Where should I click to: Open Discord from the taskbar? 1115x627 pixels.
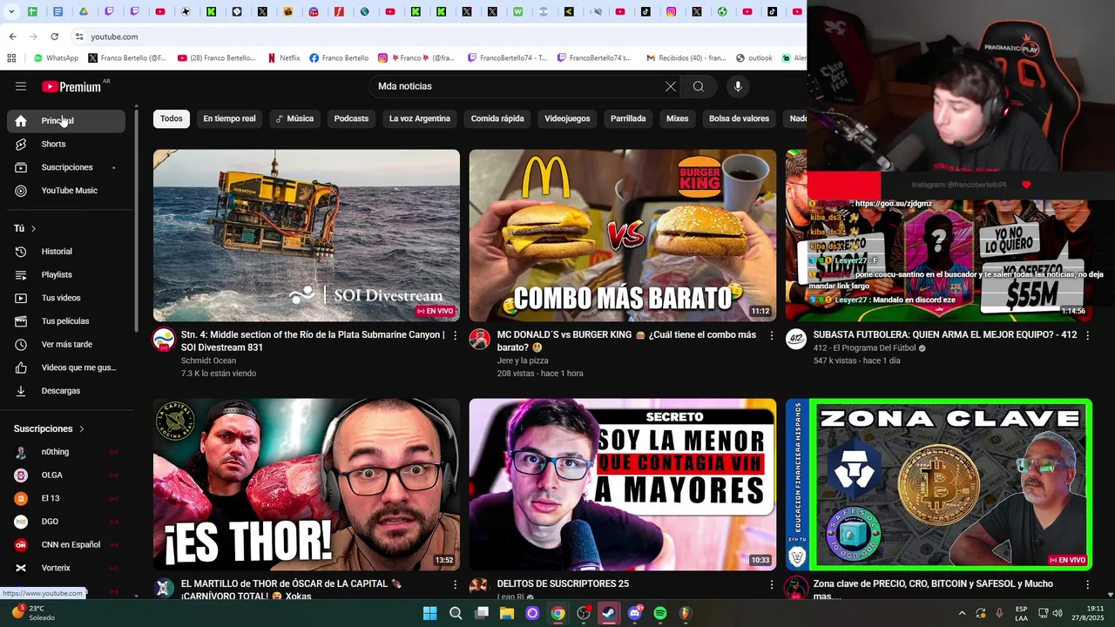[635, 613]
